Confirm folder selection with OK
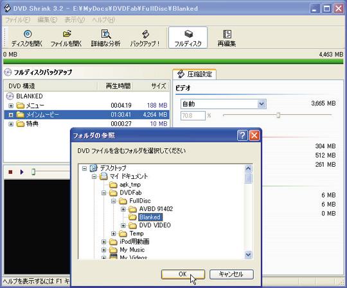Screen dimensions: 347x288 pyautogui.click(x=183, y=275)
